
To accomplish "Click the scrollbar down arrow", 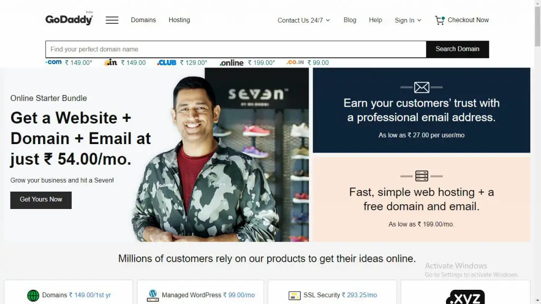I will 537,301.
